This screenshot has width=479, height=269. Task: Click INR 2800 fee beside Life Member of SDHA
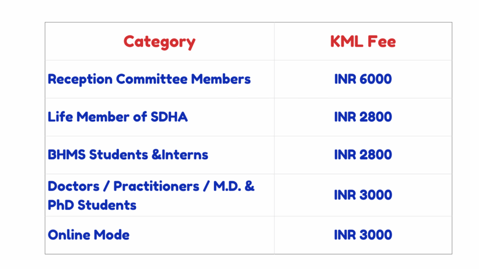363,117
